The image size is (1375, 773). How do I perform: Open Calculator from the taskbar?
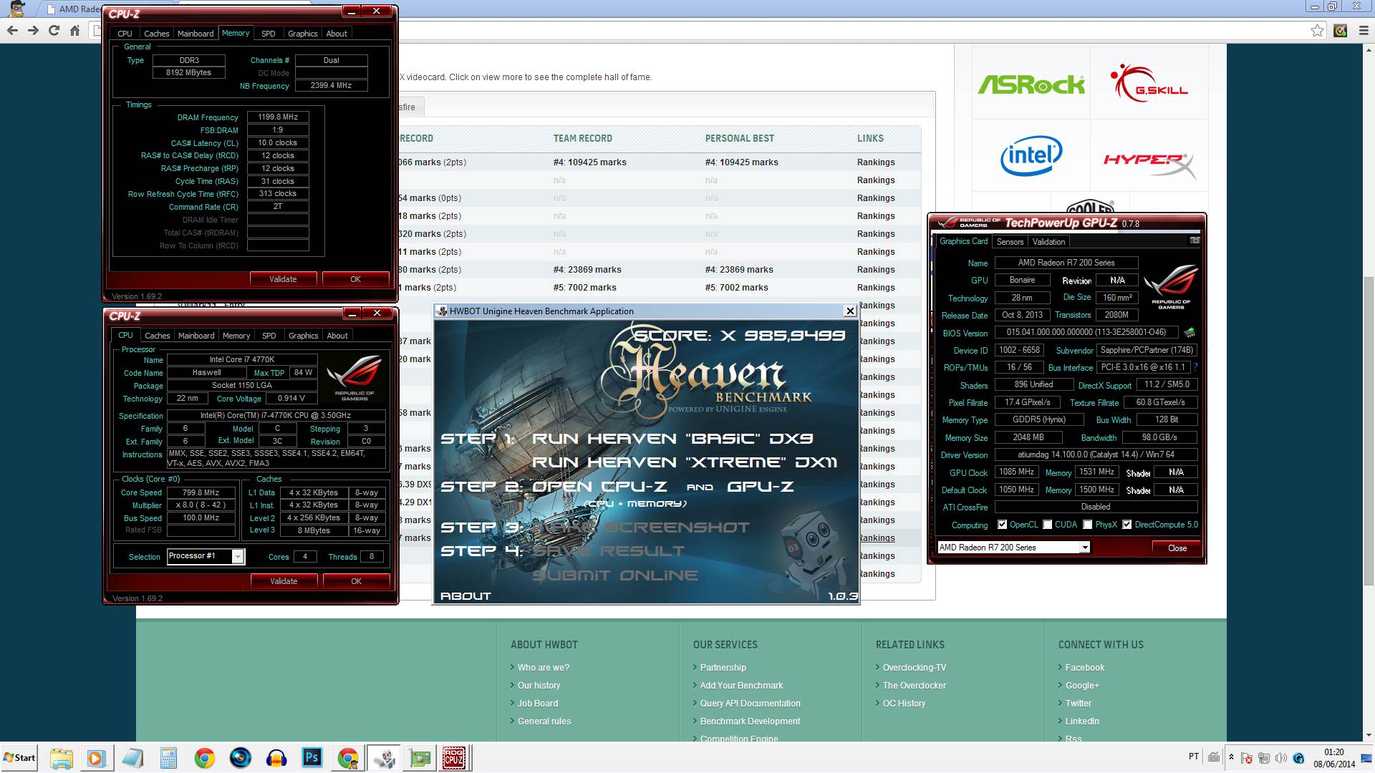pos(168,758)
